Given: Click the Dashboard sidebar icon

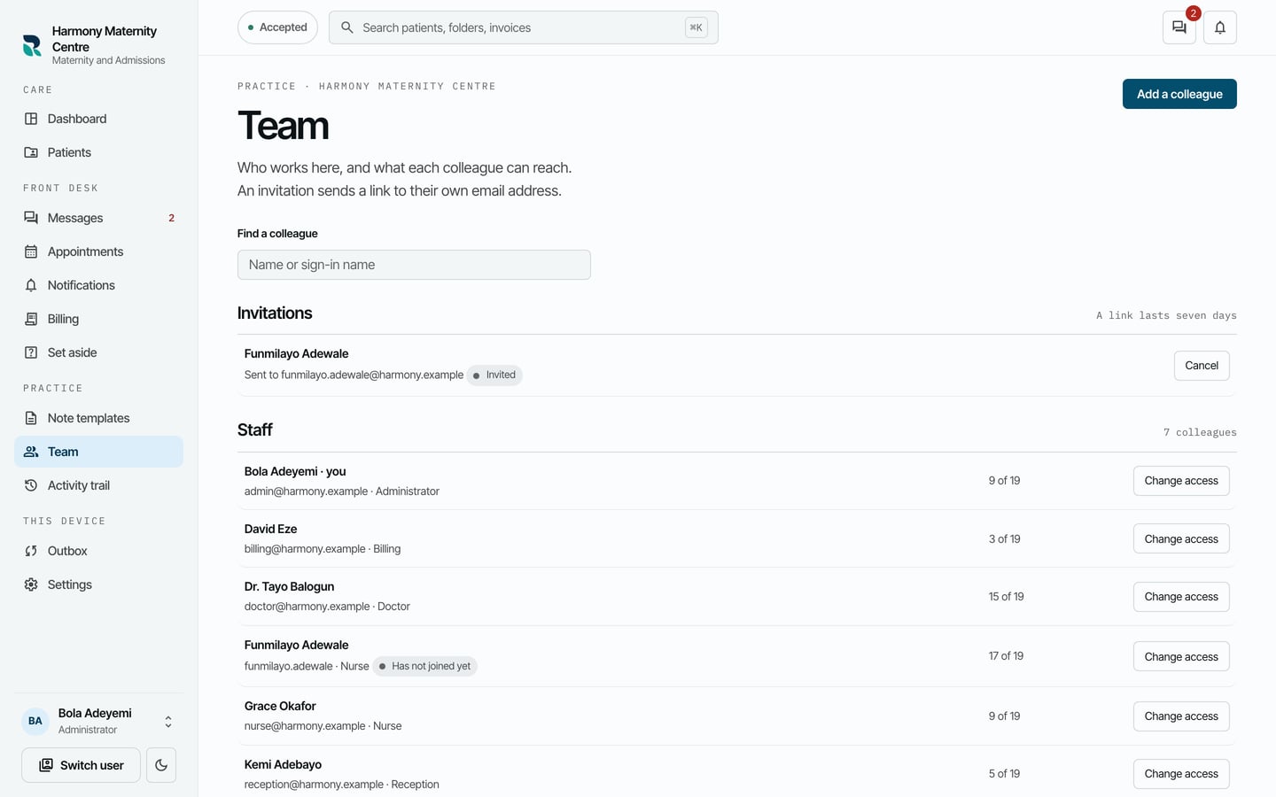Looking at the screenshot, I should tap(31, 119).
